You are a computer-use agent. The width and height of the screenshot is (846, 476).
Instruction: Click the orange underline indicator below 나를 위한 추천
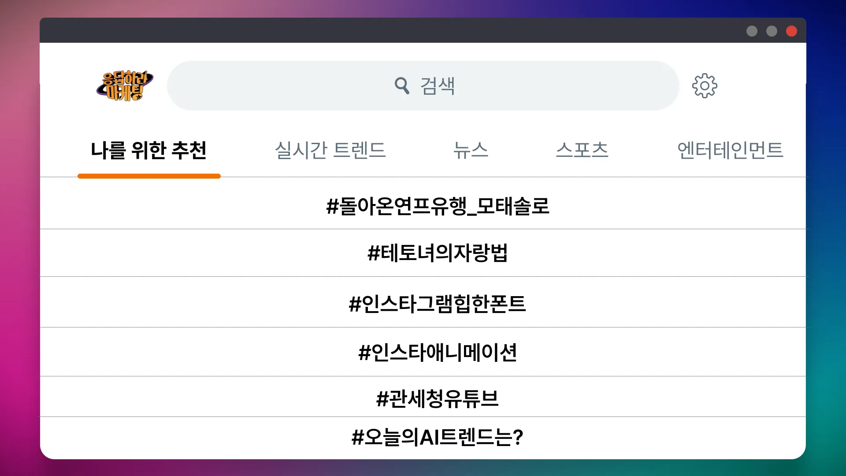[149, 176]
